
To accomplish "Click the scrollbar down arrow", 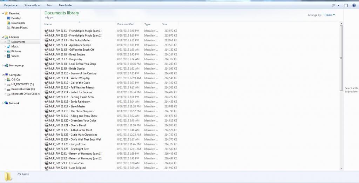I will 341,169.
